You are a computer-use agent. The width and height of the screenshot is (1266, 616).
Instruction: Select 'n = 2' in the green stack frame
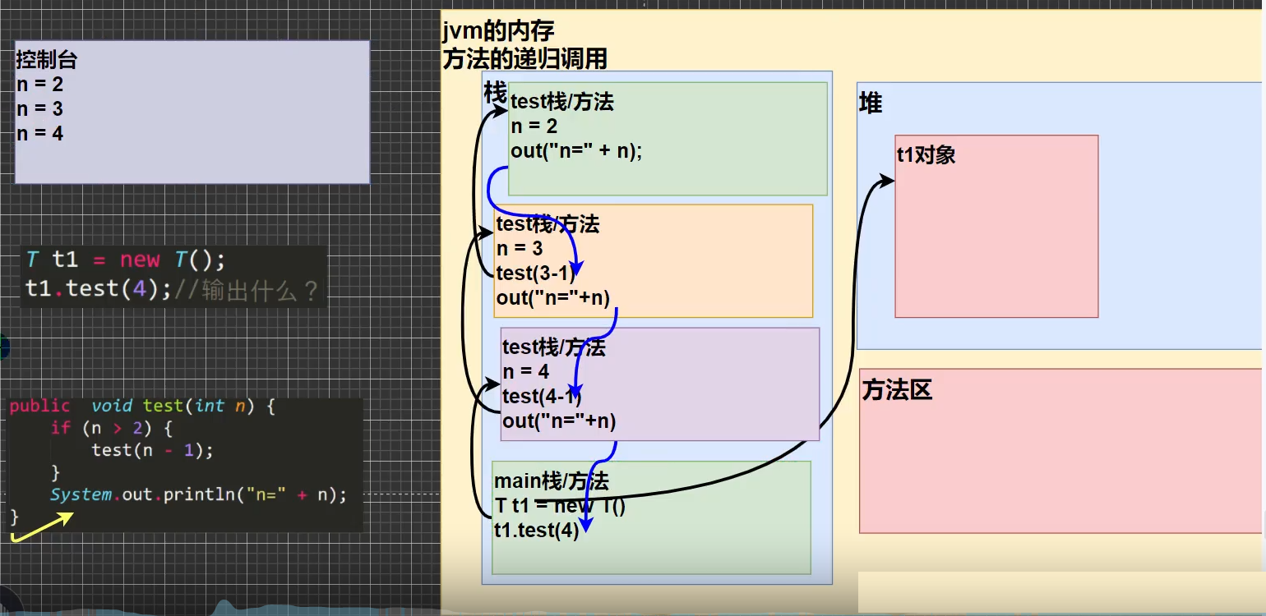coord(534,126)
